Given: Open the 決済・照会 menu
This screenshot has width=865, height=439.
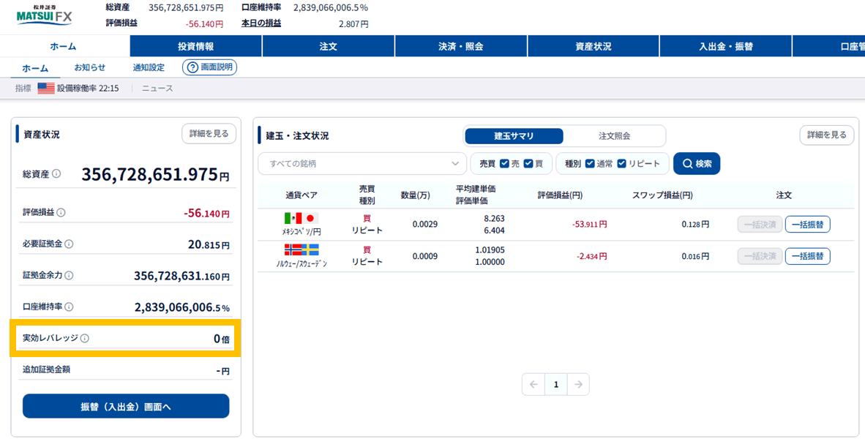Looking at the screenshot, I should 460,46.
